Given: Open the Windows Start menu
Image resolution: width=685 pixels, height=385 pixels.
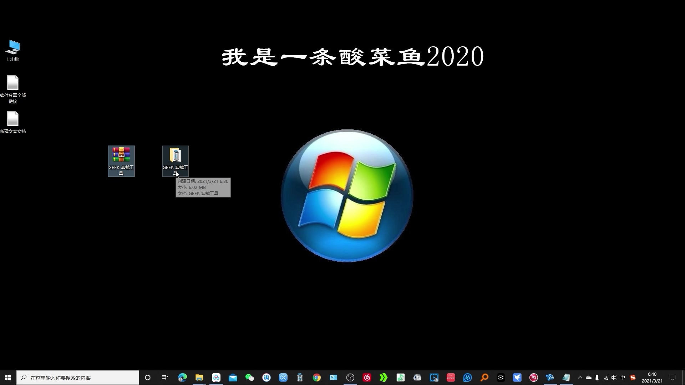Looking at the screenshot, I should coord(8,378).
